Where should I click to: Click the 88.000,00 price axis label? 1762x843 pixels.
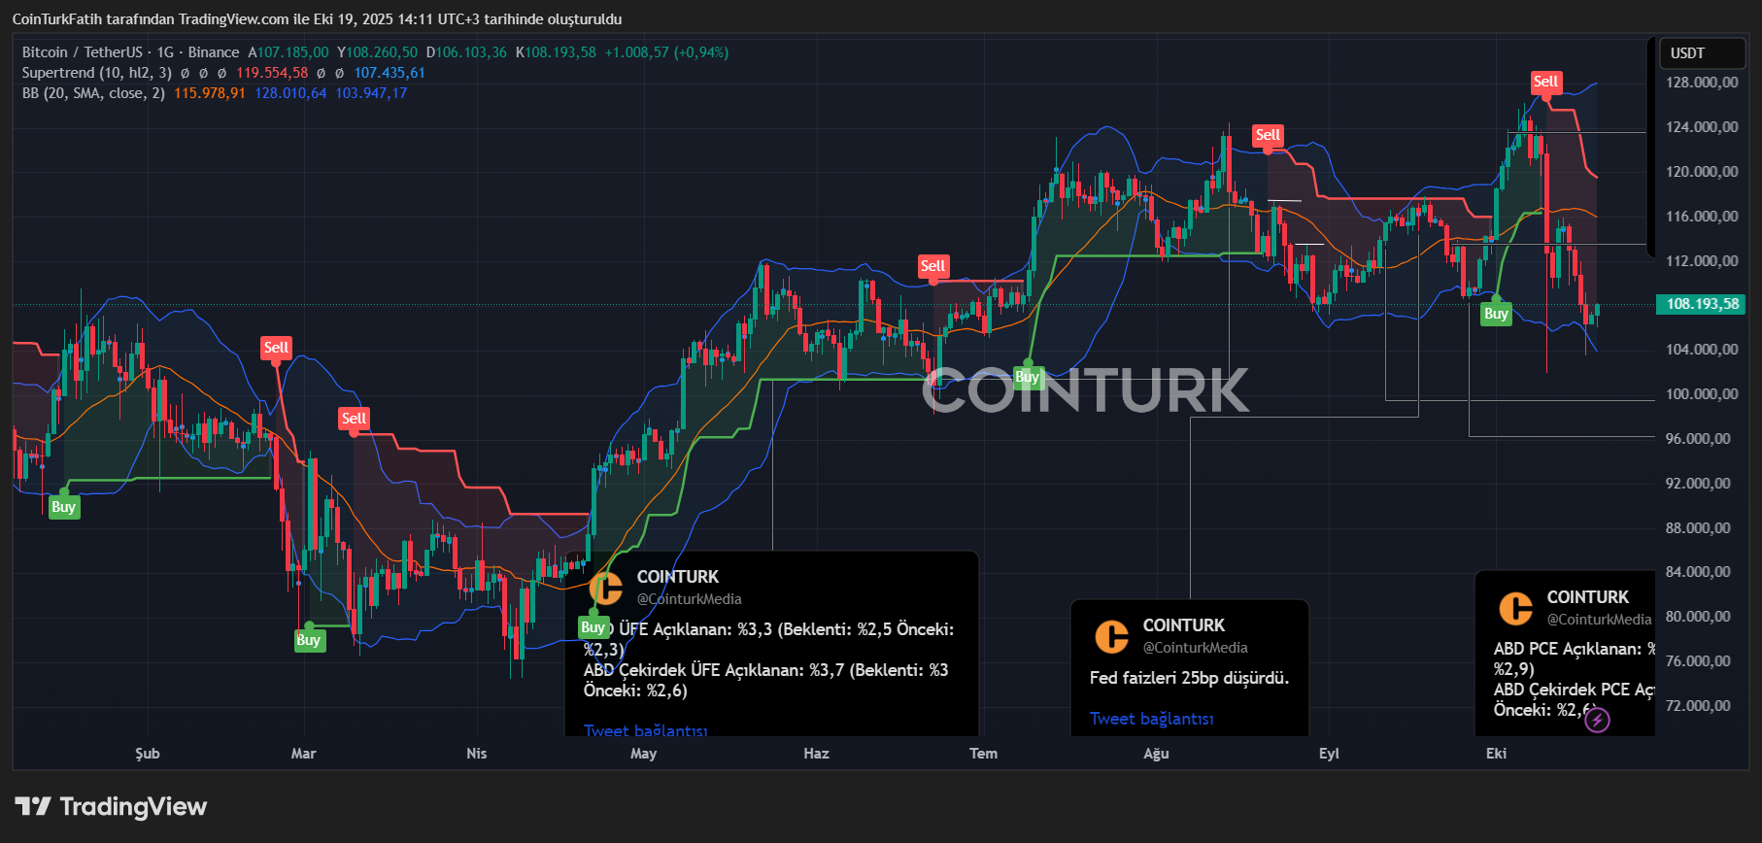1698,528
